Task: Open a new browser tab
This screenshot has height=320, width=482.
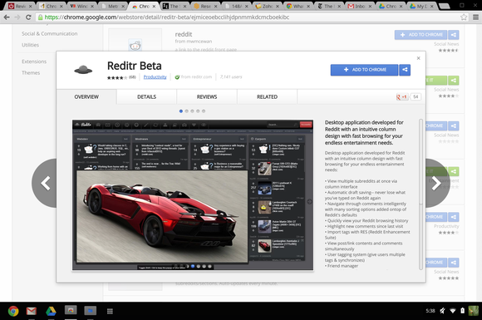Action: point(444,6)
